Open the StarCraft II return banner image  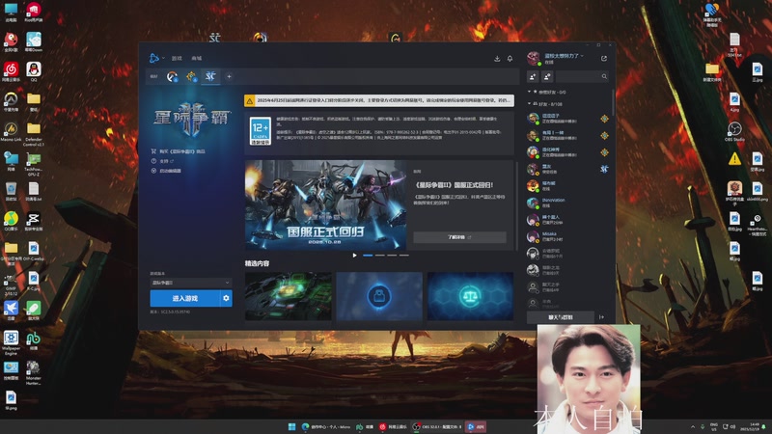325,204
